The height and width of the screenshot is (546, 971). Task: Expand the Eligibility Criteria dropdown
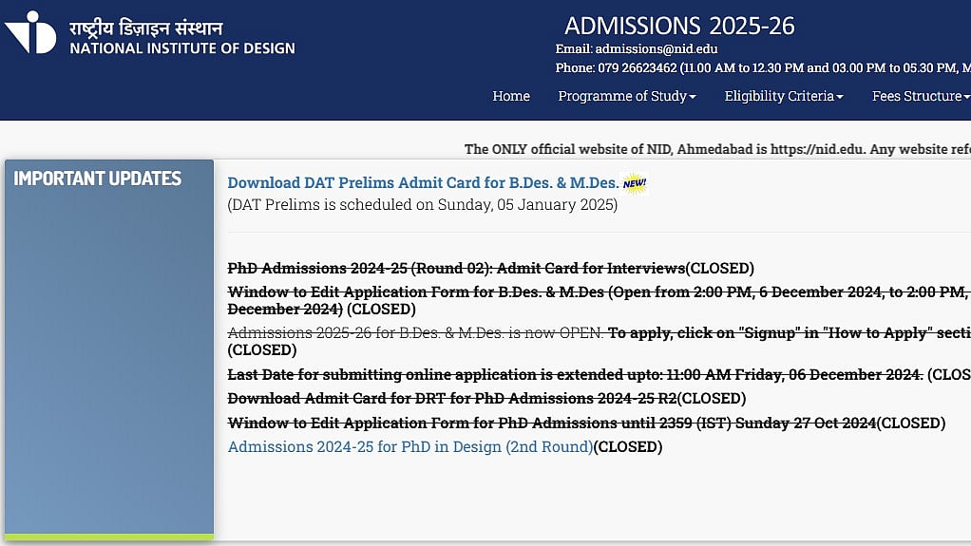(x=783, y=96)
